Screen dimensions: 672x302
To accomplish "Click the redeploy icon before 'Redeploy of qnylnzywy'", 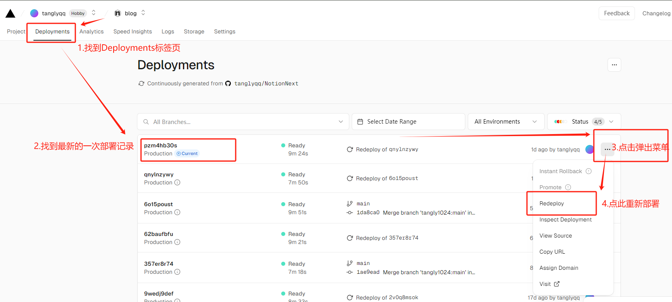I will pyautogui.click(x=350, y=149).
